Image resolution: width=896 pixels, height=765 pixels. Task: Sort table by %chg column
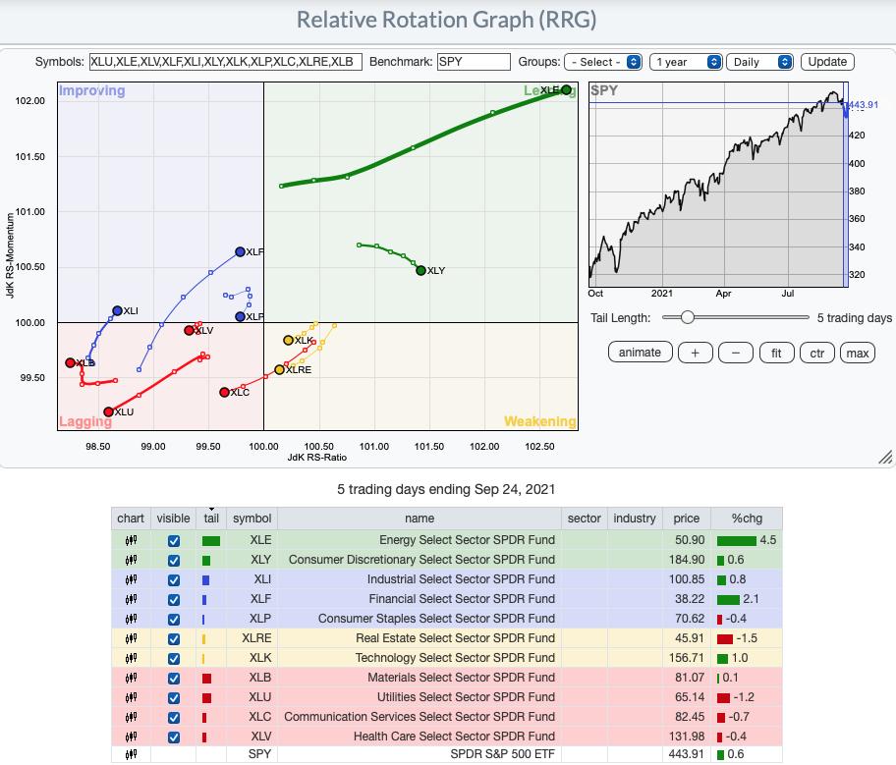[x=747, y=519]
